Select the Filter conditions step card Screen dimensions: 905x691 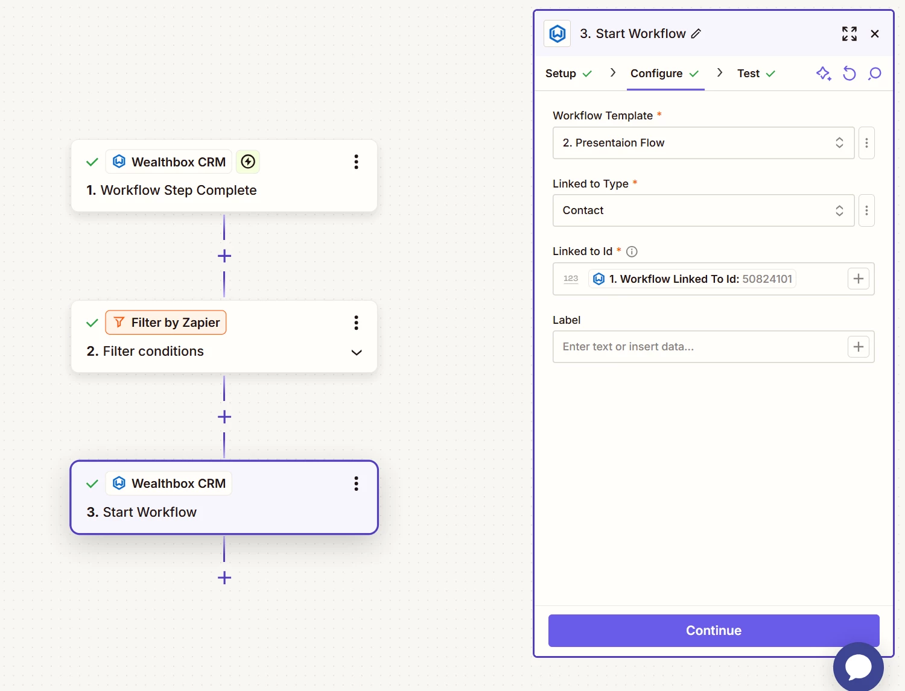pyautogui.click(x=224, y=337)
